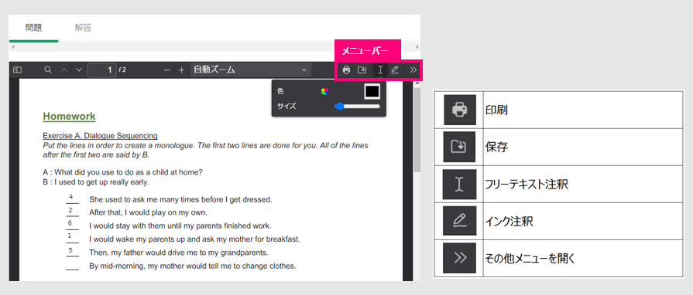Click the free text icon in the legend table
This screenshot has height=295, width=693.
460,184
